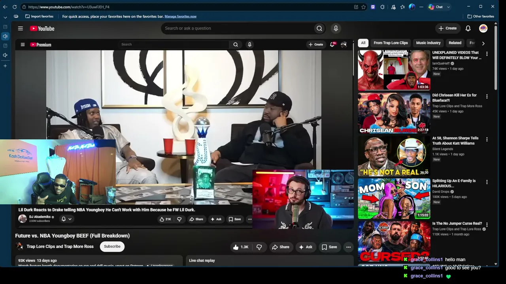Click the in-video notification bell with badge
Screen dimensions: 506x284
(x=333, y=44)
